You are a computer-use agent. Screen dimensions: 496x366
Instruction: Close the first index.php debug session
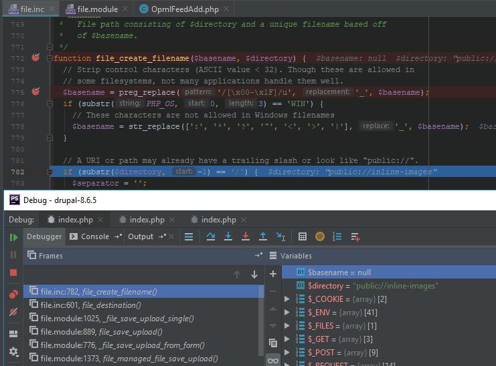pos(100,220)
